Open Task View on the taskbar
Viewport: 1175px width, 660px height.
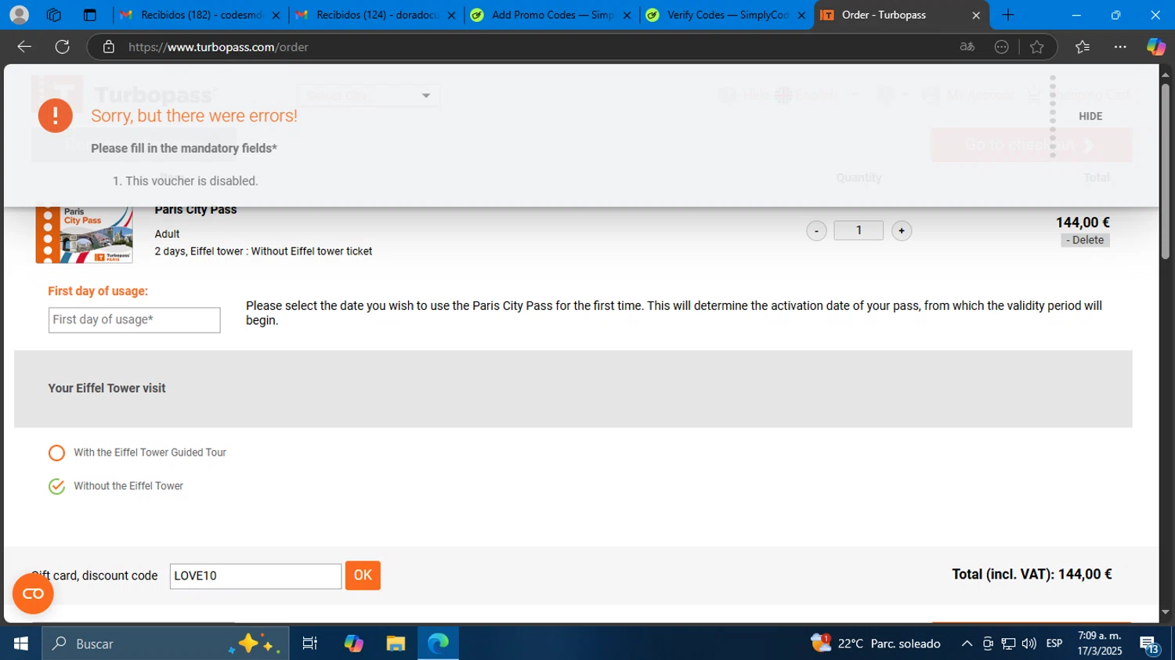point(310,644)
